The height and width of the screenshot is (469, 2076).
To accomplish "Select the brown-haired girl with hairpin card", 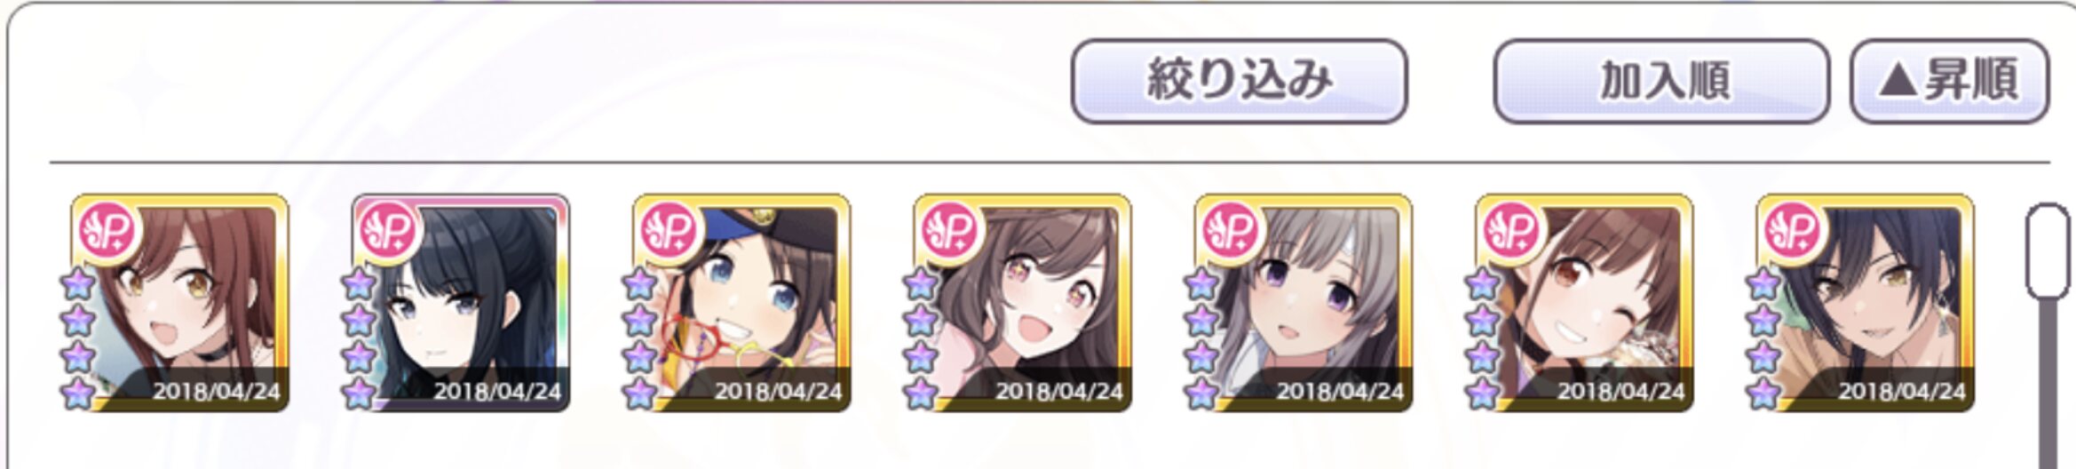I will coord(1022,303).
